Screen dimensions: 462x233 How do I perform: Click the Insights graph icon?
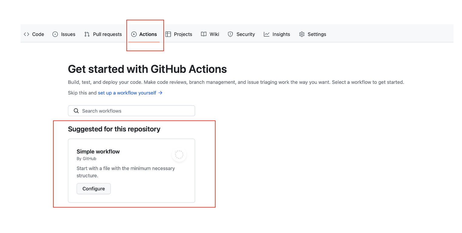pyautogui.click(x=266, y=34)
